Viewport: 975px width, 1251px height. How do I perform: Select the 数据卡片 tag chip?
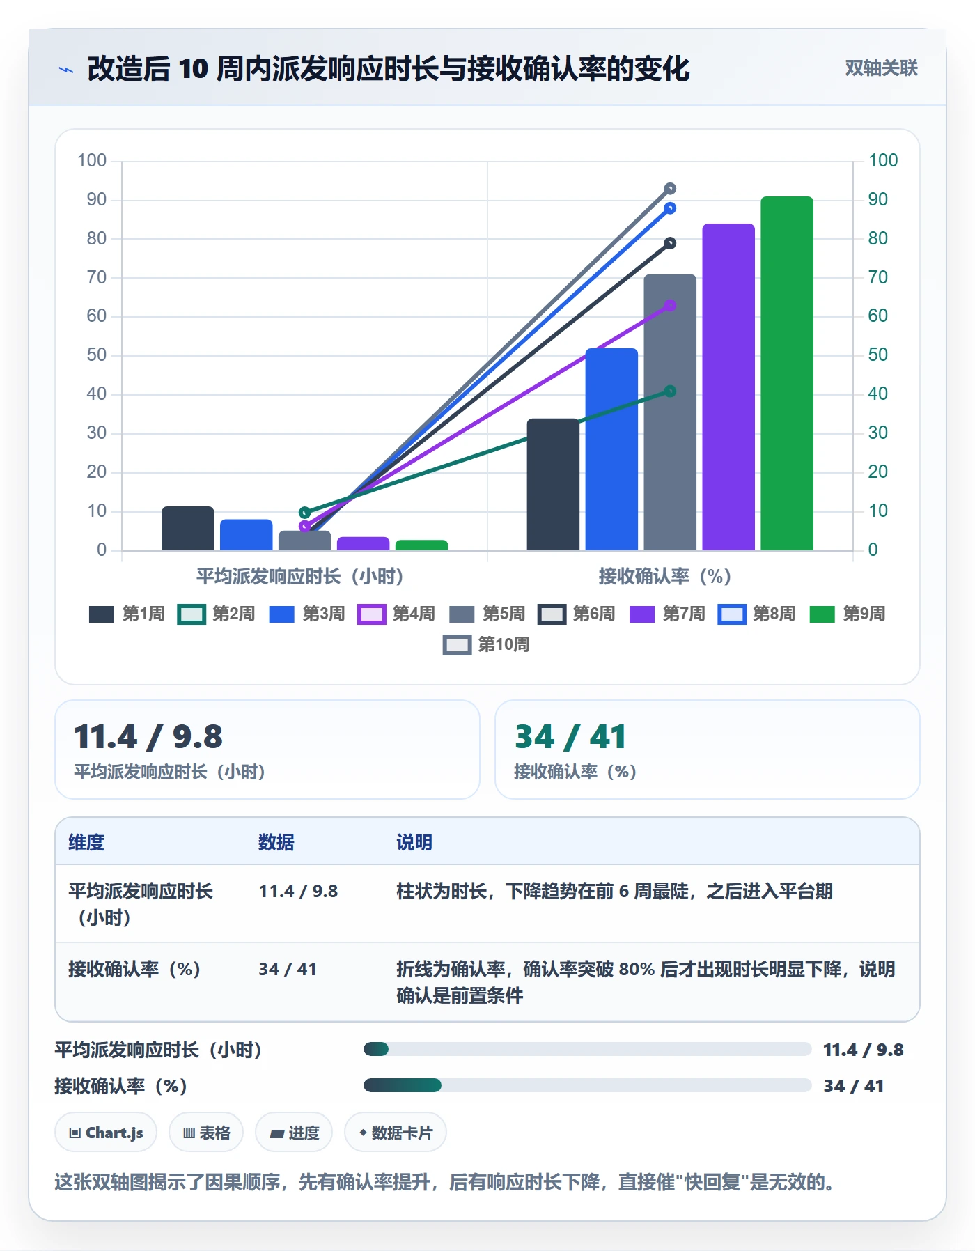pos(396,1133)
